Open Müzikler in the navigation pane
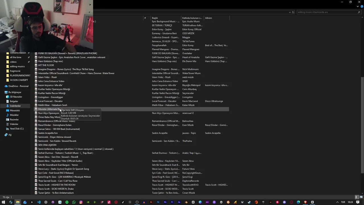The height and width of the screenshot is (205, 364). coord(14,115)
